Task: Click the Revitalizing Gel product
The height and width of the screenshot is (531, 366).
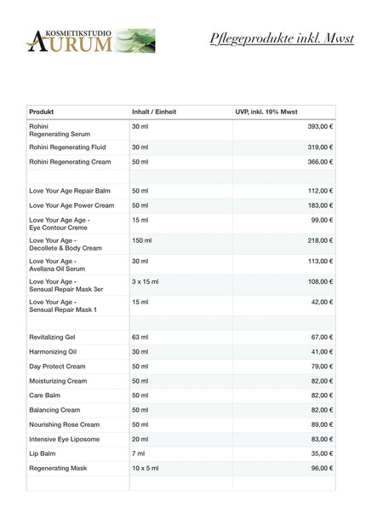Action: pyautogui.click(x=52, y=338)
